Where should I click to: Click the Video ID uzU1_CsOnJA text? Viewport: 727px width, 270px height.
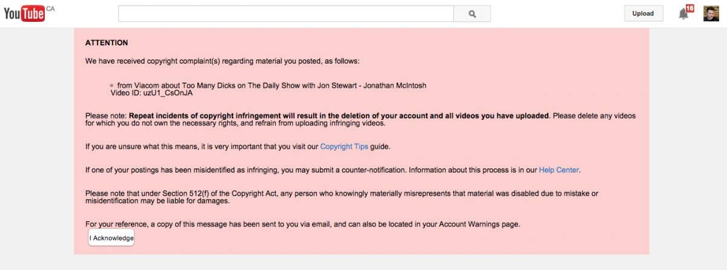click(151, 93)
